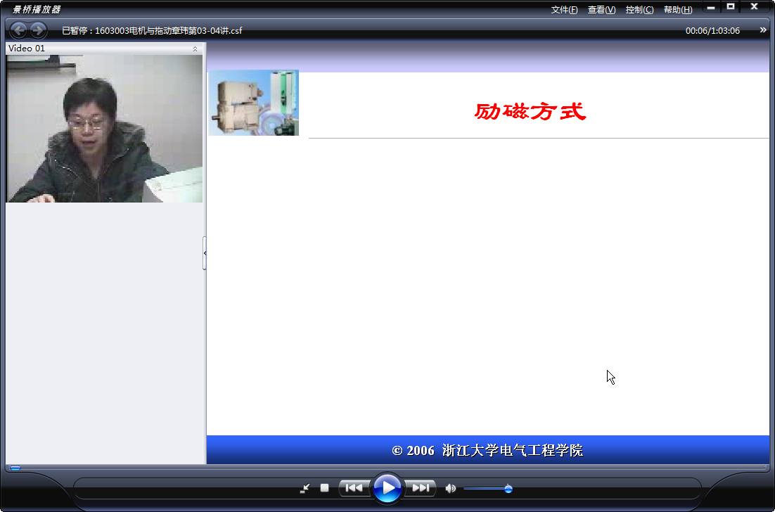This screenshot has height=512, width=775.
Task: Skip to the next track
Action: tap(421, 488)
